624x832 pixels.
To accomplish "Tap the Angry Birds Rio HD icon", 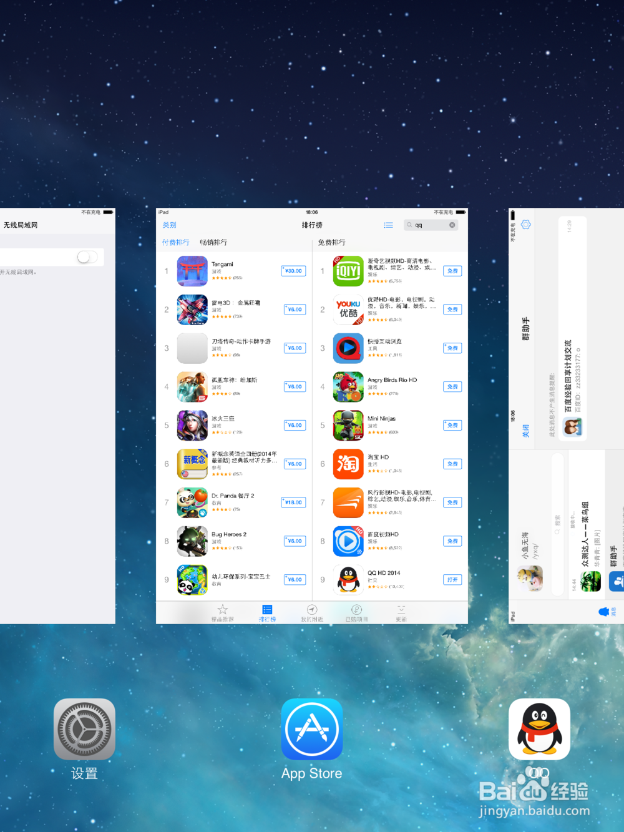I will click(348, 387).
